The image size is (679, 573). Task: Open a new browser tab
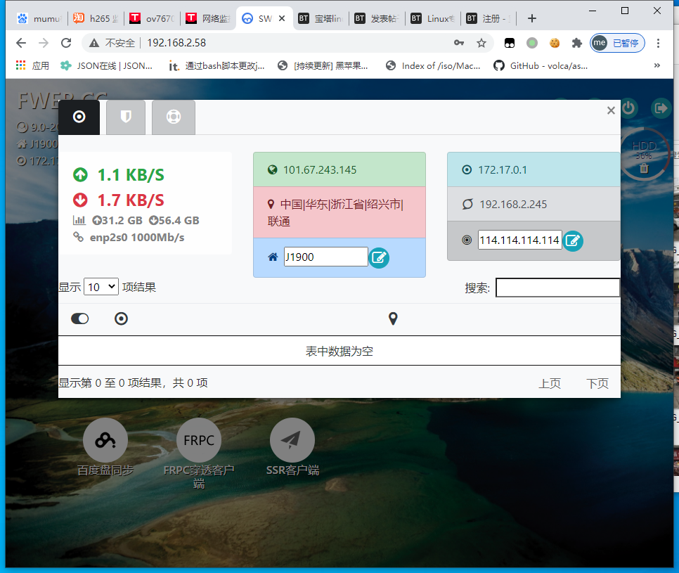532,18
